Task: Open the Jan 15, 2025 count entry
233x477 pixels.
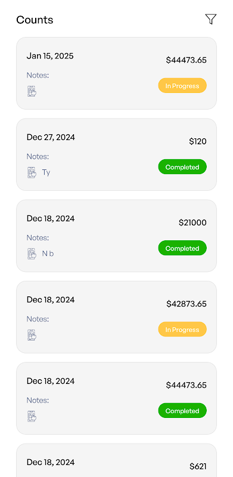Action: click(117, 73)
